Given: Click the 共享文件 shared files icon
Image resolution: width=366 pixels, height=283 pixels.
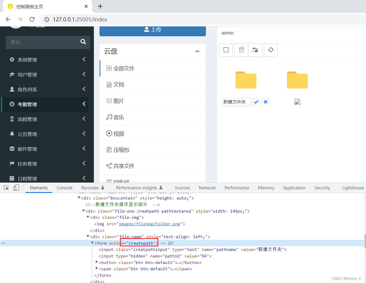Looking at the screenshot, I should 109,166.
